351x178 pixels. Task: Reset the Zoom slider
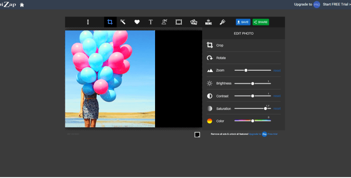coord(277,70)
